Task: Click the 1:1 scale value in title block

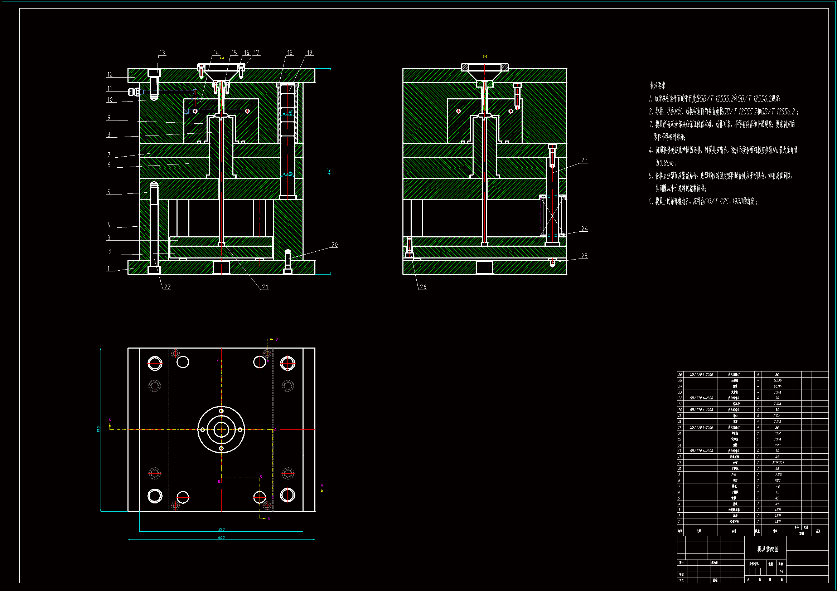Action: coord(781,572)
